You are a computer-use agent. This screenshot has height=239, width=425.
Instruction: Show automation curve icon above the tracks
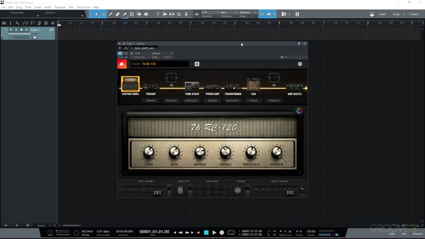point(25,23)
